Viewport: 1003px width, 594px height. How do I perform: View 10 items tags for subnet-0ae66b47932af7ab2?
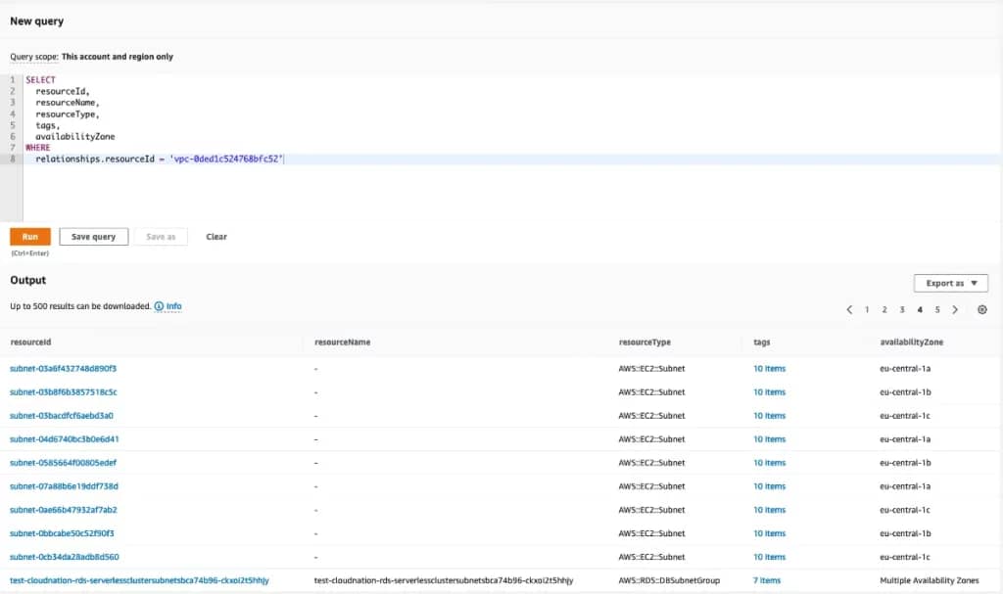[x=770, y=510]
